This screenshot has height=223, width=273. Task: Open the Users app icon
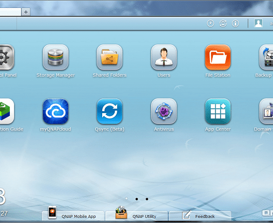click(x=164, y=57)
